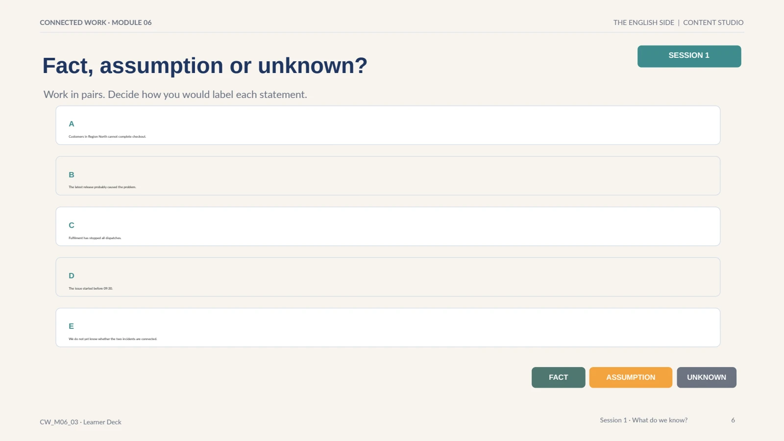Click the letter A label in first card
The height and width of the screenshot is (441, 784).
pyautogui.click(x=72, y=124)
